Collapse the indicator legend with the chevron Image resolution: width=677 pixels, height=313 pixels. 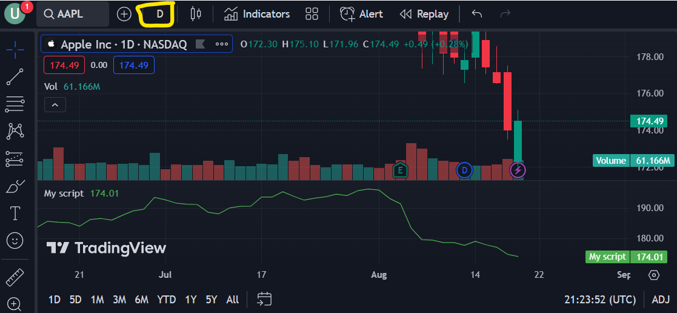click(55, 104)
